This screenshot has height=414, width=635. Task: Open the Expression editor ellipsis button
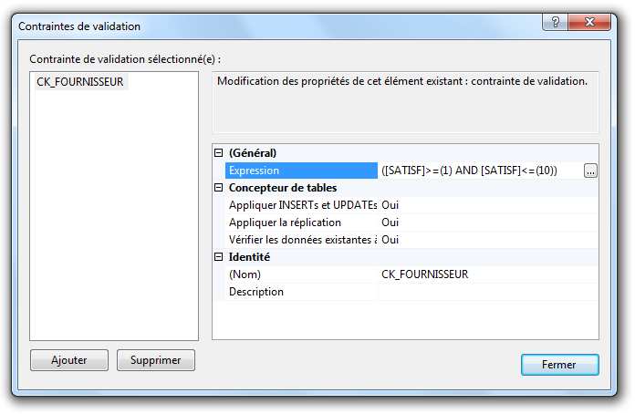click(591, 171)
